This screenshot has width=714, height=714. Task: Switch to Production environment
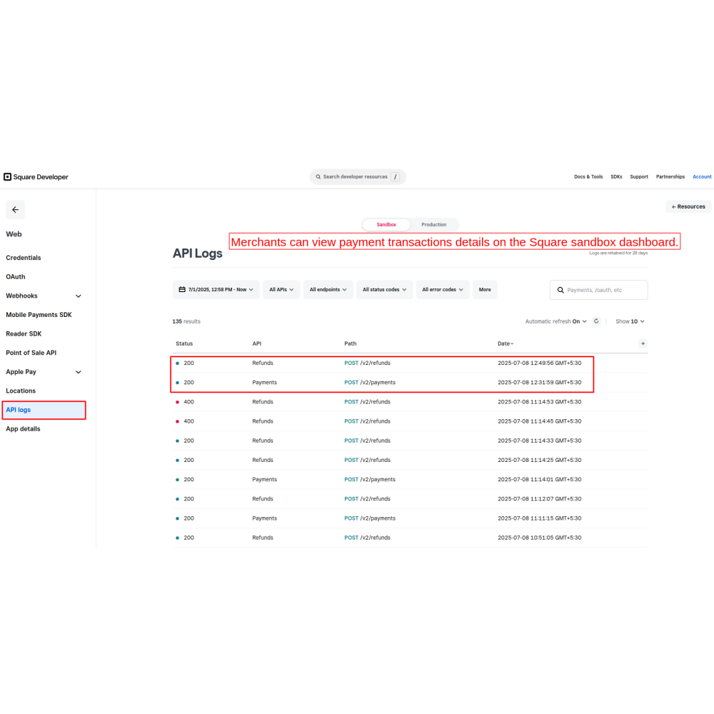click(433, 225)
